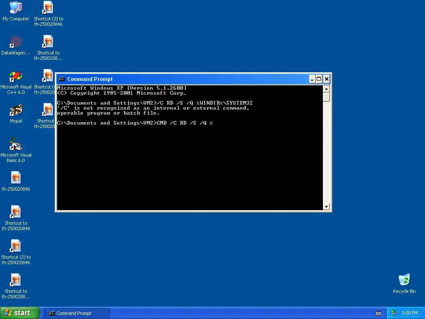The image size is (425, 319).
Task: Click the network tray icon beside the clock
Action: tap(394, 313)
